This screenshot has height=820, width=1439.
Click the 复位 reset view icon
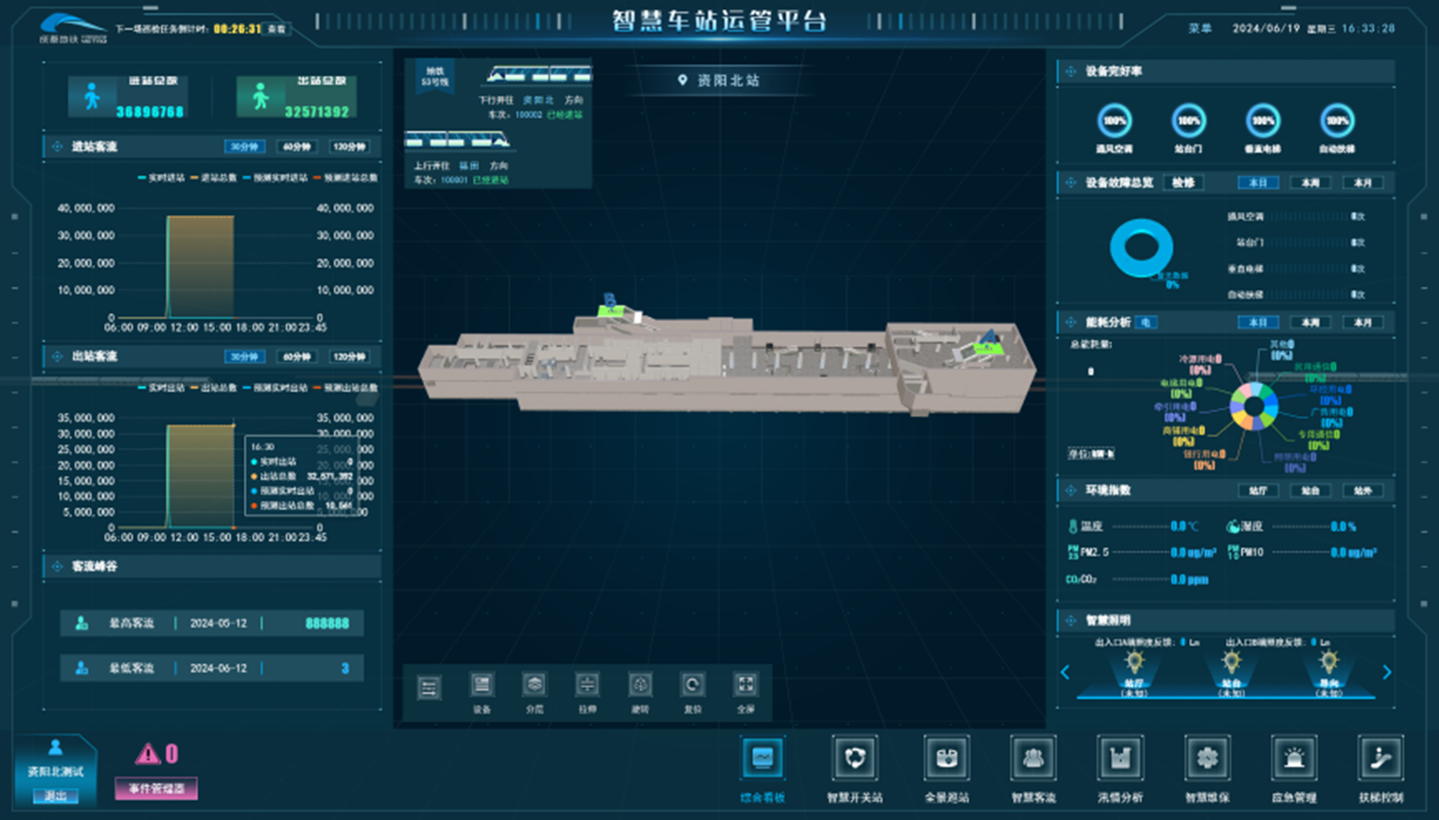(693, 685)
